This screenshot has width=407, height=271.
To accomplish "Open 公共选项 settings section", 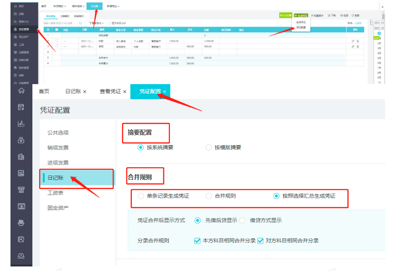I will coord(58,133).
